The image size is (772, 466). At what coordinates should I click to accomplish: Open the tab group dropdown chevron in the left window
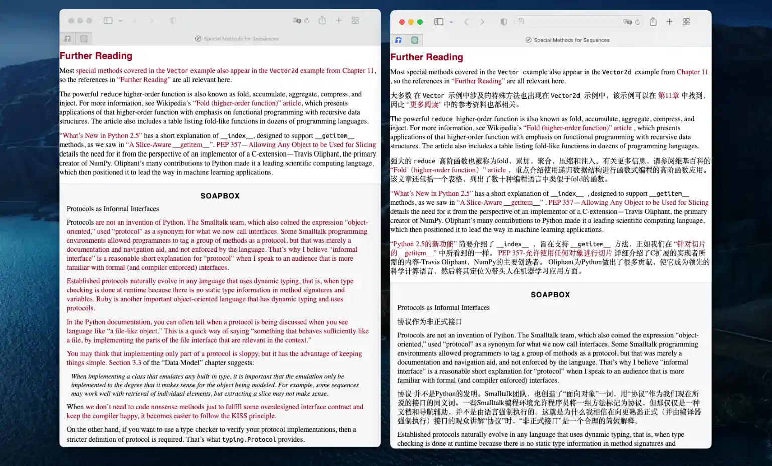click(x=120, y=21)
